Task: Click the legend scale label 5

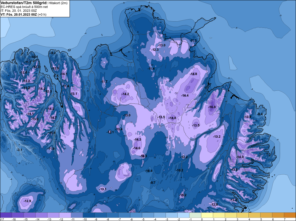Action: click(x=261, y=219)
